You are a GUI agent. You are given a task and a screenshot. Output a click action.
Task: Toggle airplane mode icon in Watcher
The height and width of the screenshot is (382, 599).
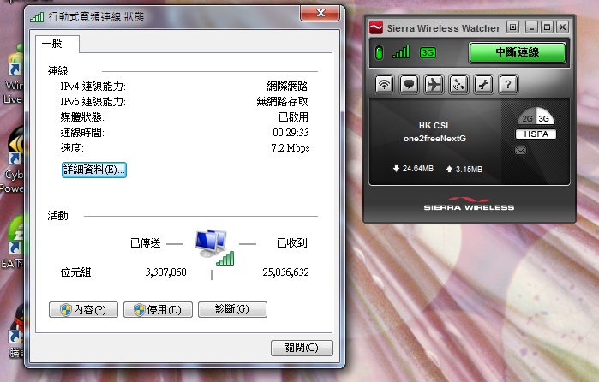point(434,84)
